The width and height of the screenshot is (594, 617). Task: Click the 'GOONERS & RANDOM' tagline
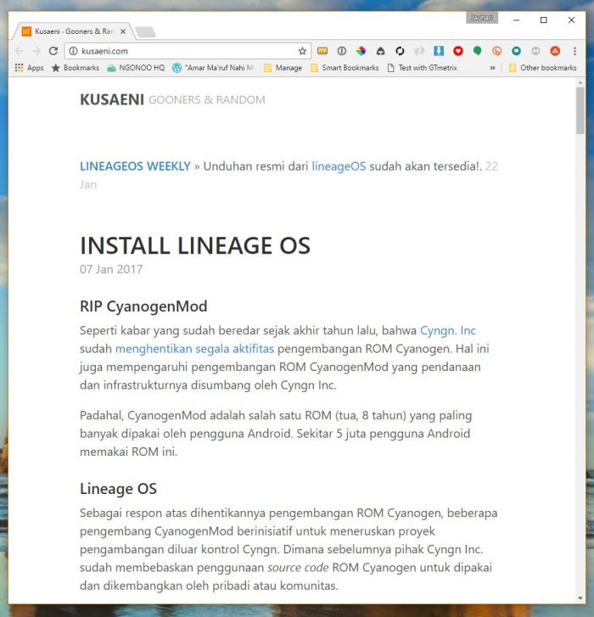point(207,100)
